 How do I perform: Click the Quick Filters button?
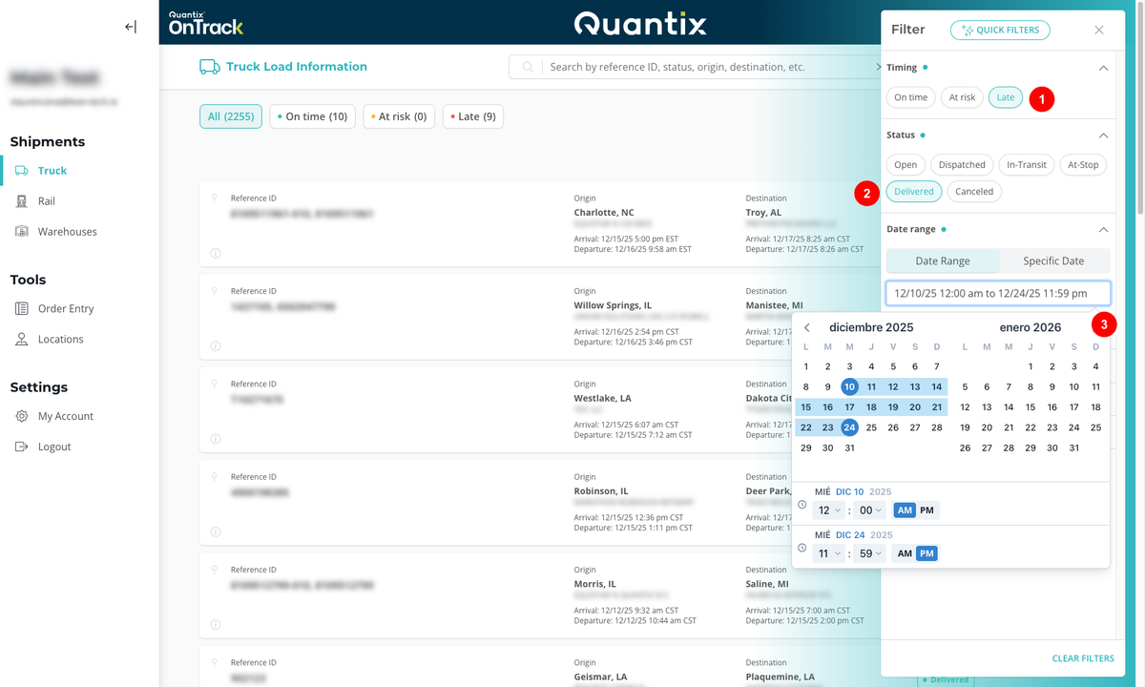1000,30
